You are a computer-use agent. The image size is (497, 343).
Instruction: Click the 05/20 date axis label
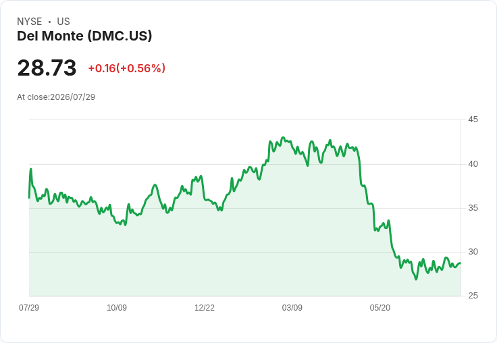tap(380, 307)
